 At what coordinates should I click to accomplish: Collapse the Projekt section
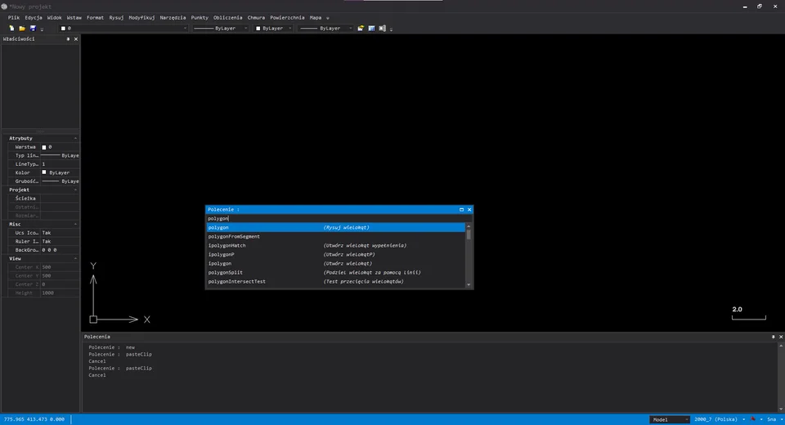(x=75, y=190)
